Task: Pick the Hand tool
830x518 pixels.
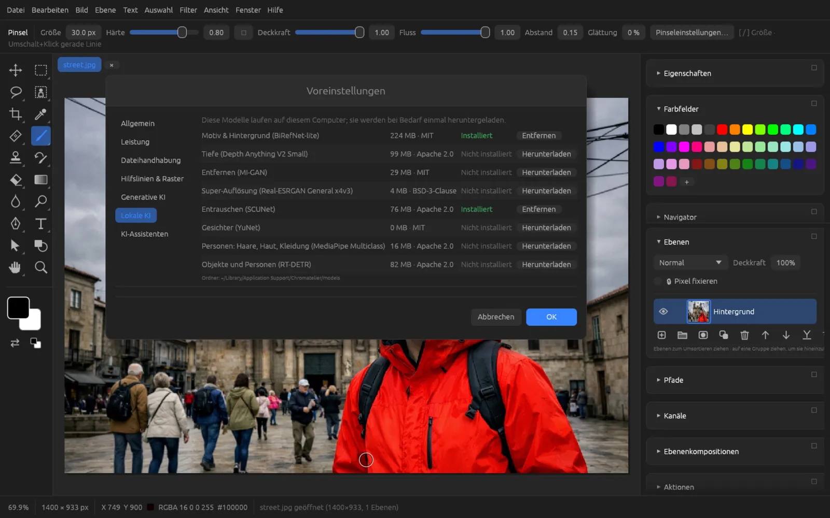Action: (16, 267)
